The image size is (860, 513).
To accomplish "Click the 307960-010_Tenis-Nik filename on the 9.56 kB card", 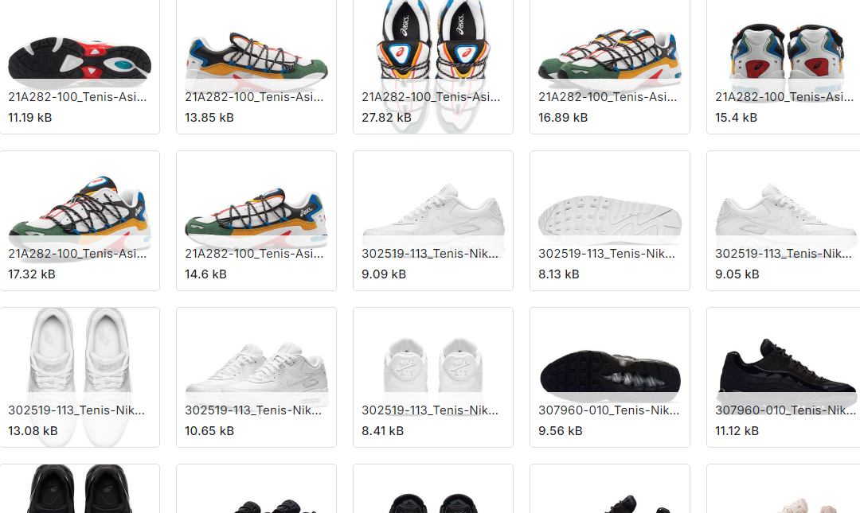I will click(609, 410).
